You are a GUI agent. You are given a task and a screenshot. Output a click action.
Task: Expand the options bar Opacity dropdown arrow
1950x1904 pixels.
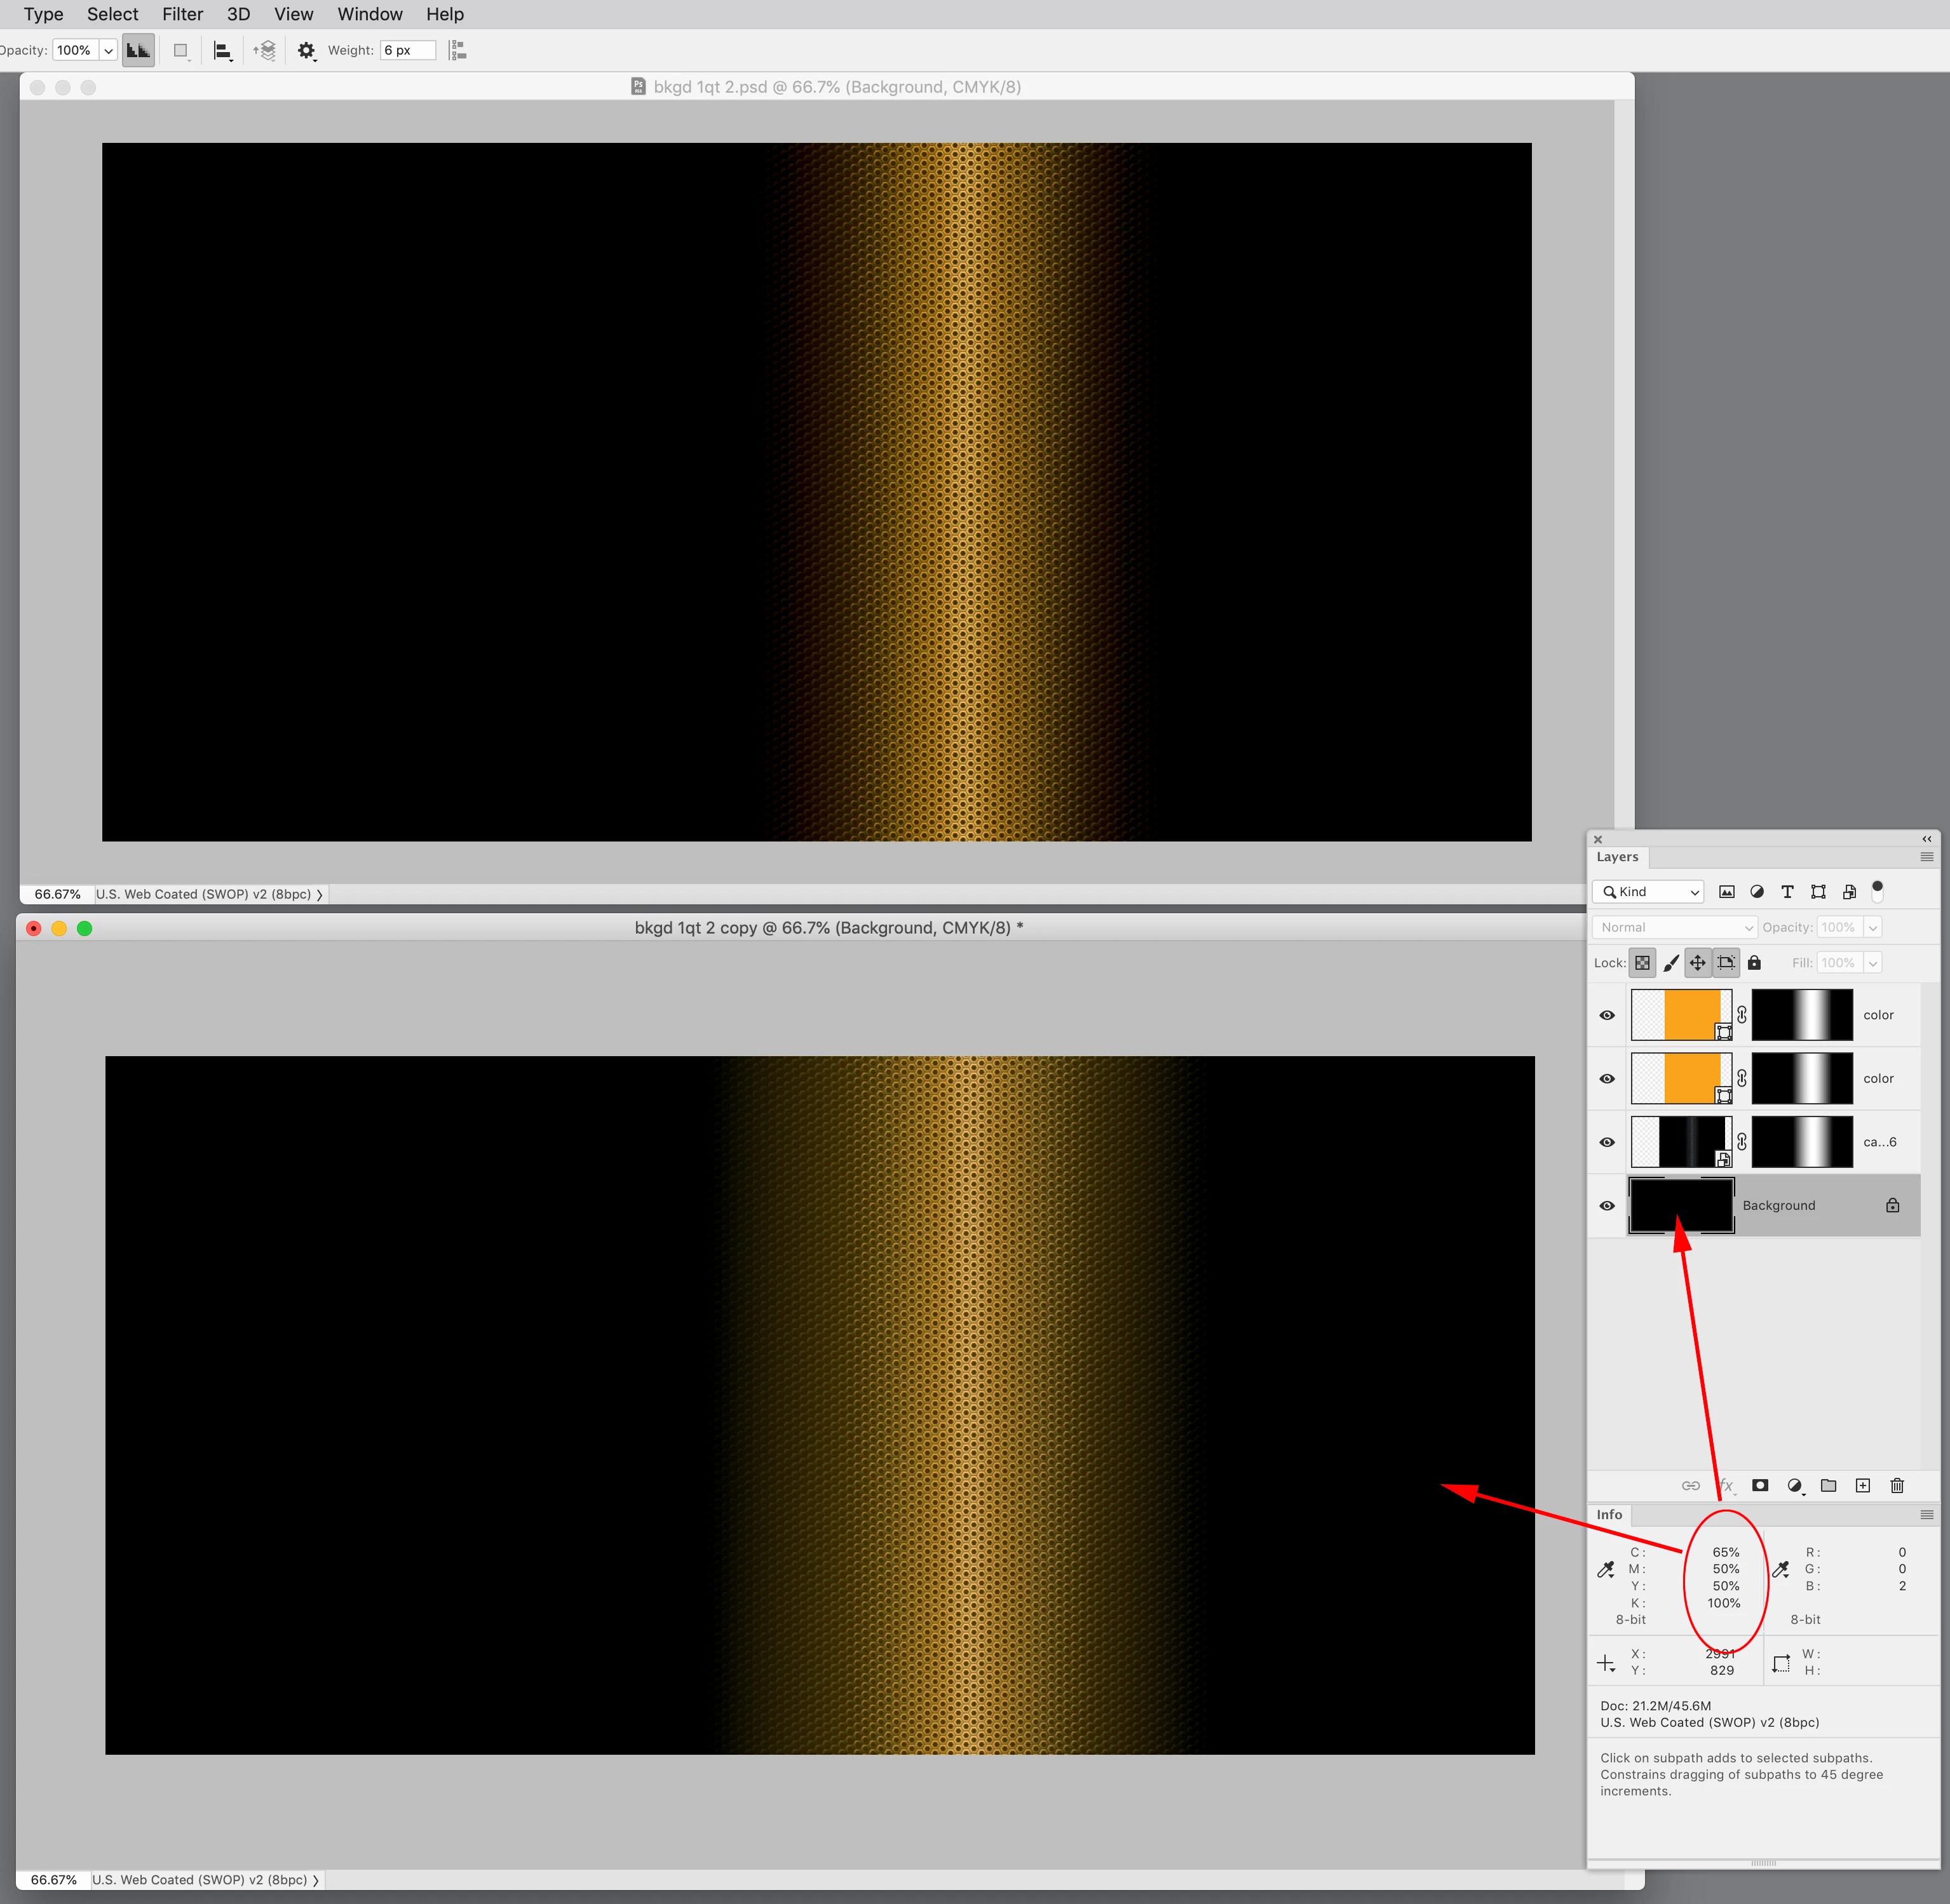pos(108,50)
